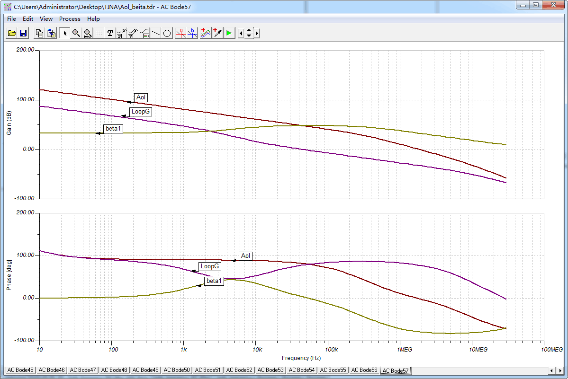Click the right arrow toolbar button

pyautogui.click(x=257, y=33)
